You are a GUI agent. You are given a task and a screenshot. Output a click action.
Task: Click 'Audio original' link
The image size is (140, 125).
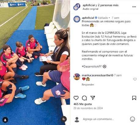point(90,9)
